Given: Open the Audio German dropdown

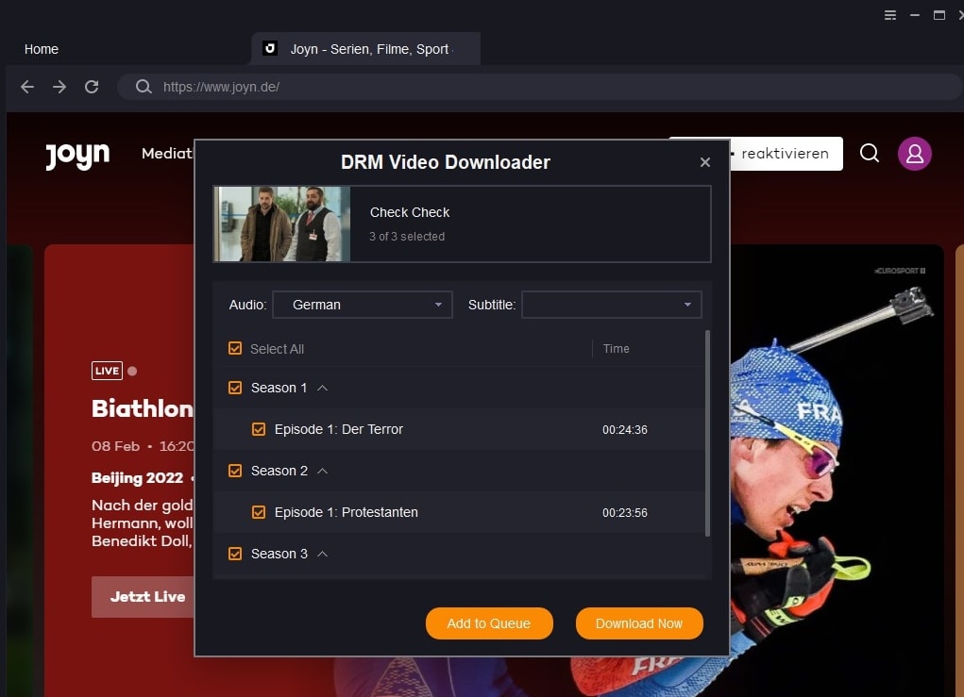Looking at the screenshot, I should (x=363, y=305).
